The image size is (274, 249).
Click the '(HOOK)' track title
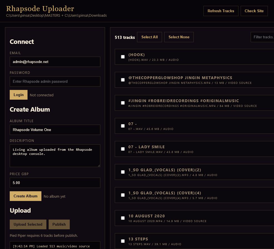click(136, 55)
